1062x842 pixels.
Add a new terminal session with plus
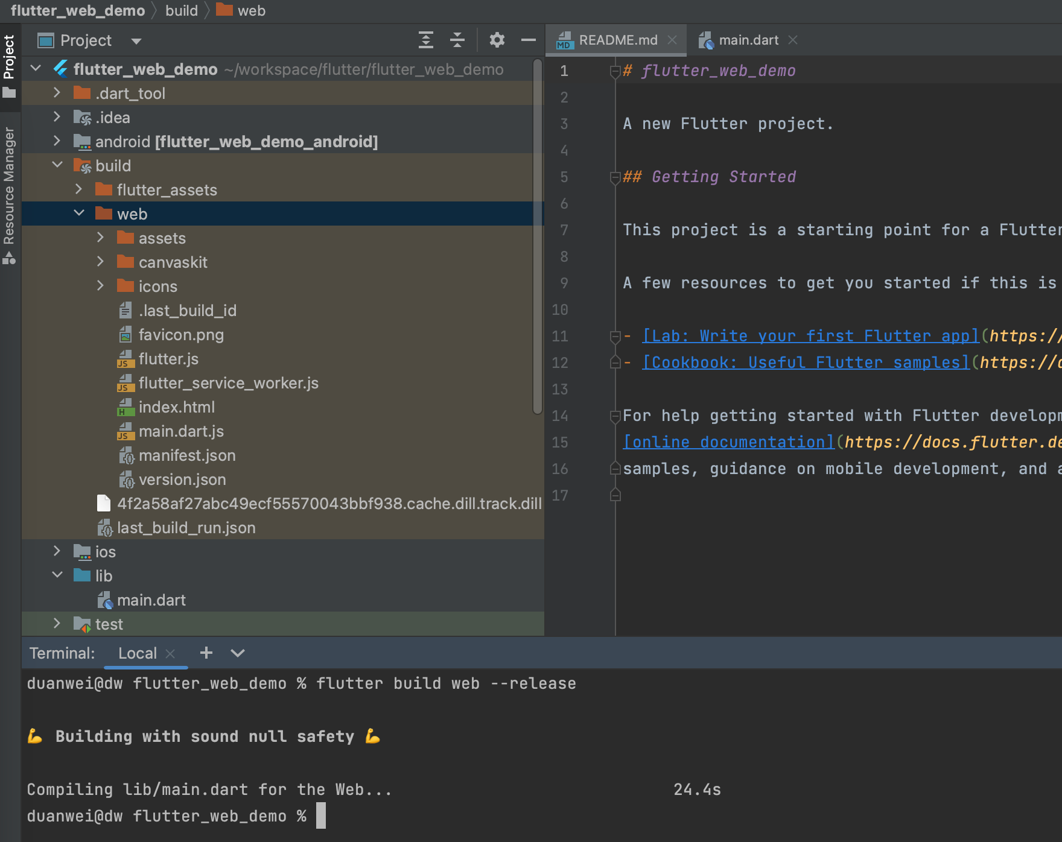pyautogui.click(x=206, y=653)
